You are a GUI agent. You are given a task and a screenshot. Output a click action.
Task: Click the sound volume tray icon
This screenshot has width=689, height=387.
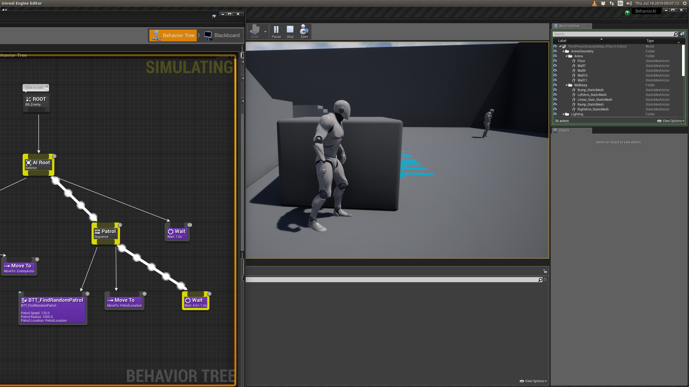tap(629, 3)
